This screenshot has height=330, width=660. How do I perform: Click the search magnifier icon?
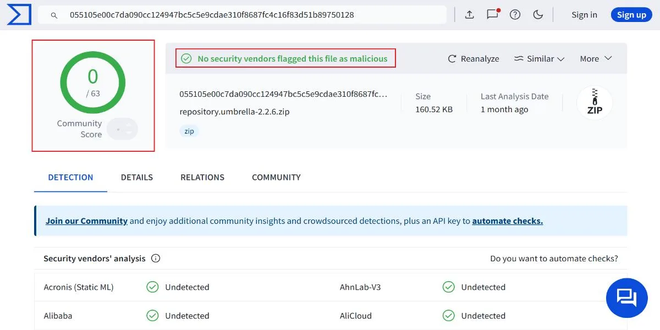[54, 15]
